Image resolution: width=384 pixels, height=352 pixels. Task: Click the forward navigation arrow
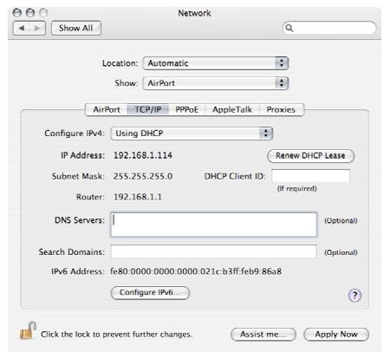pyautogui.click(x=37, y=28)
